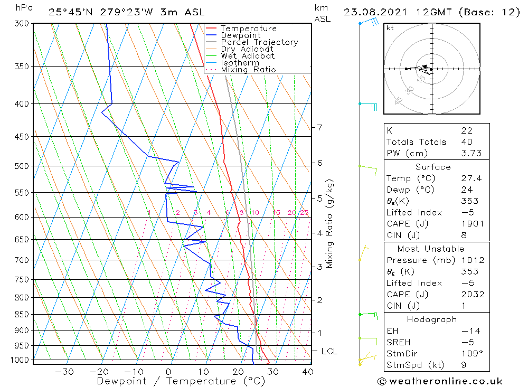Click the -30 temperature axis label

click(64, 372)
